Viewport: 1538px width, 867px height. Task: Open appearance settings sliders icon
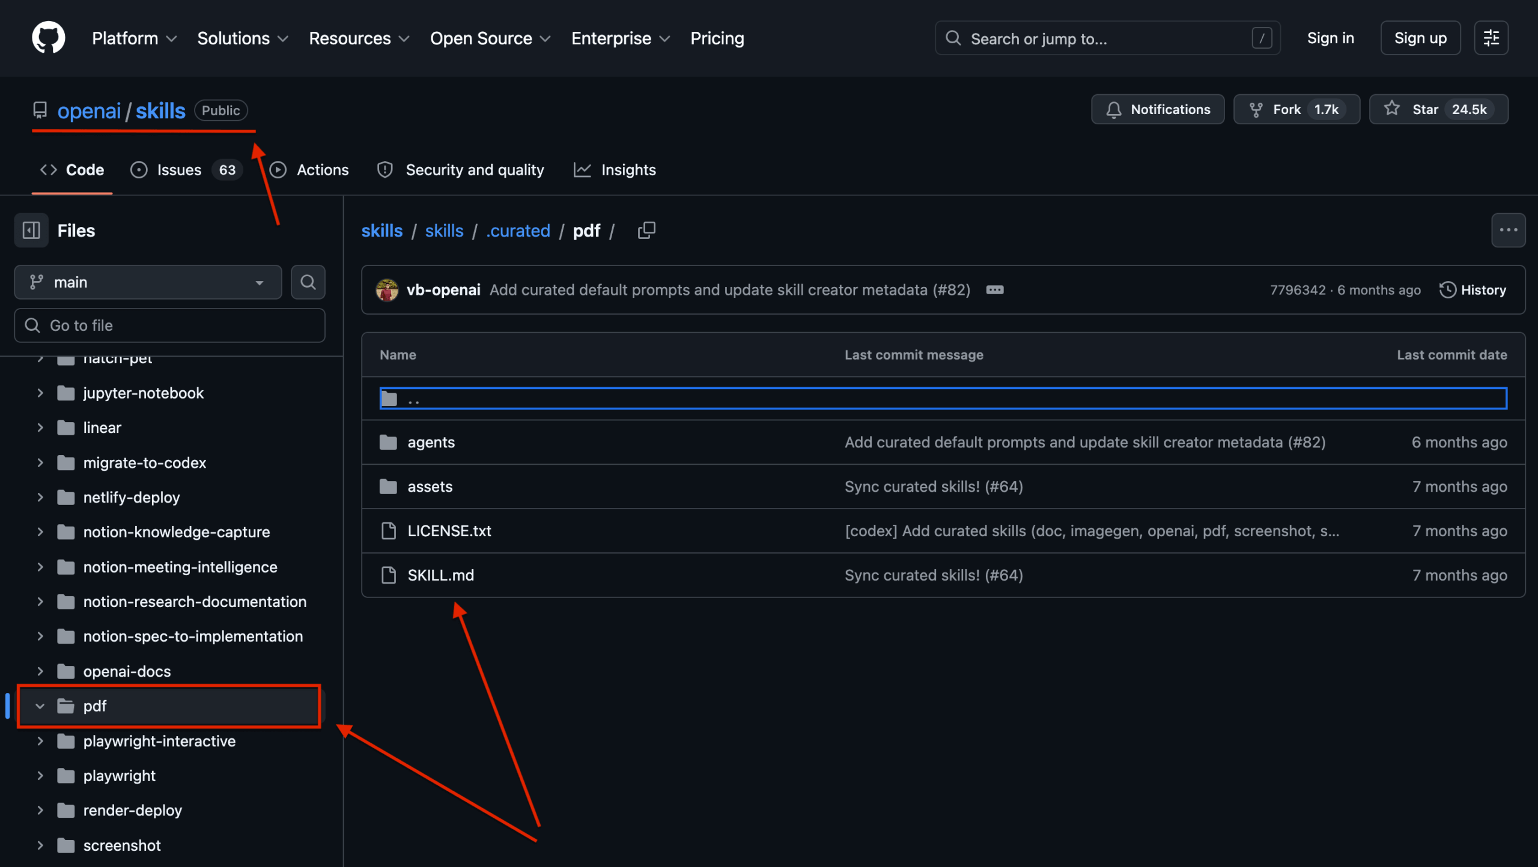click(x=1491, y=38)
